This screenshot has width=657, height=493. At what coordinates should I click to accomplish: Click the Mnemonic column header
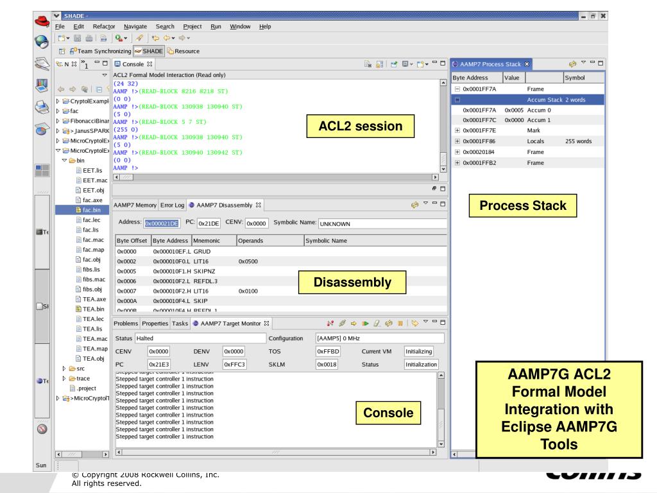214,241
